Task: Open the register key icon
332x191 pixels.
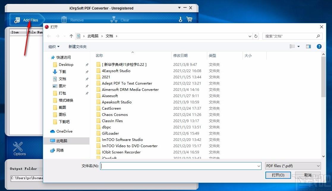Action: coord(180,20)
